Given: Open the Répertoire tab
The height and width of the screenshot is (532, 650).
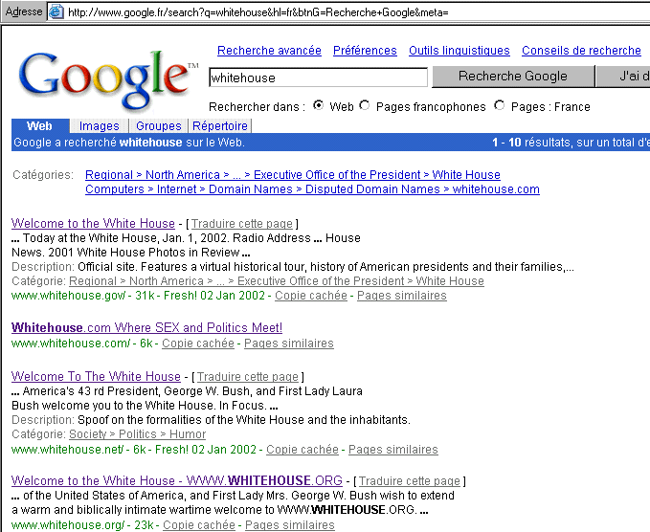Looking at the screenshot, I should (220, 126).
